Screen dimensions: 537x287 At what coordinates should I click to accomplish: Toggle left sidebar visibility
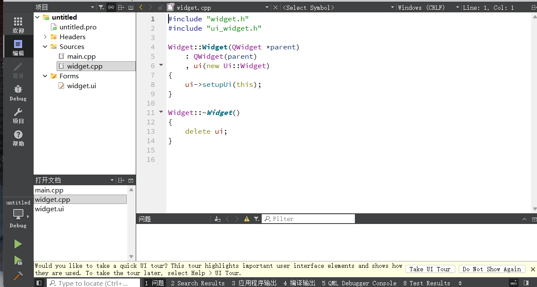pyautogui.click(x=39, y=283)
